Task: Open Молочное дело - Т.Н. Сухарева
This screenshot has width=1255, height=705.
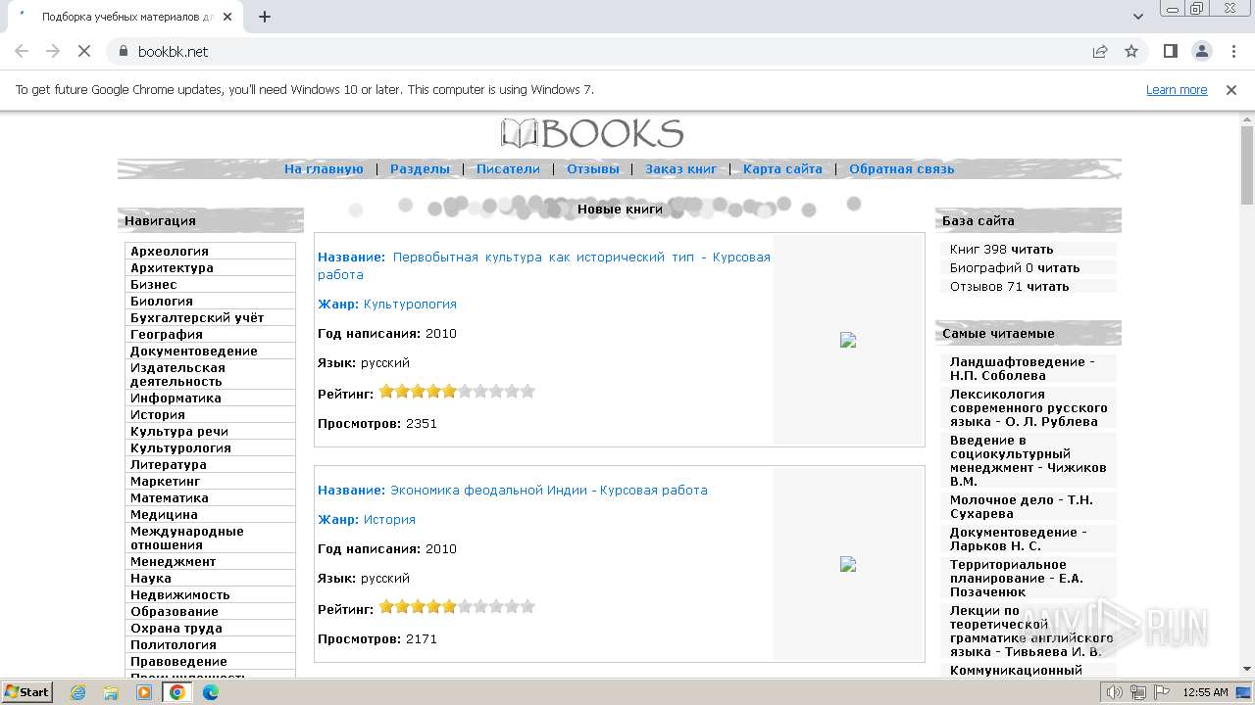Action: point(1022,506)
